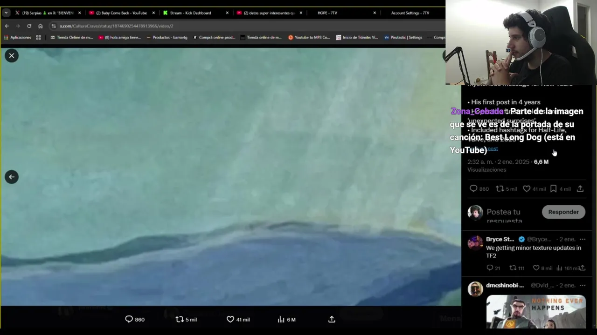
Task: Close the 'Stream - Kick Dashboard' tab
Action: [x=227, y=13]
